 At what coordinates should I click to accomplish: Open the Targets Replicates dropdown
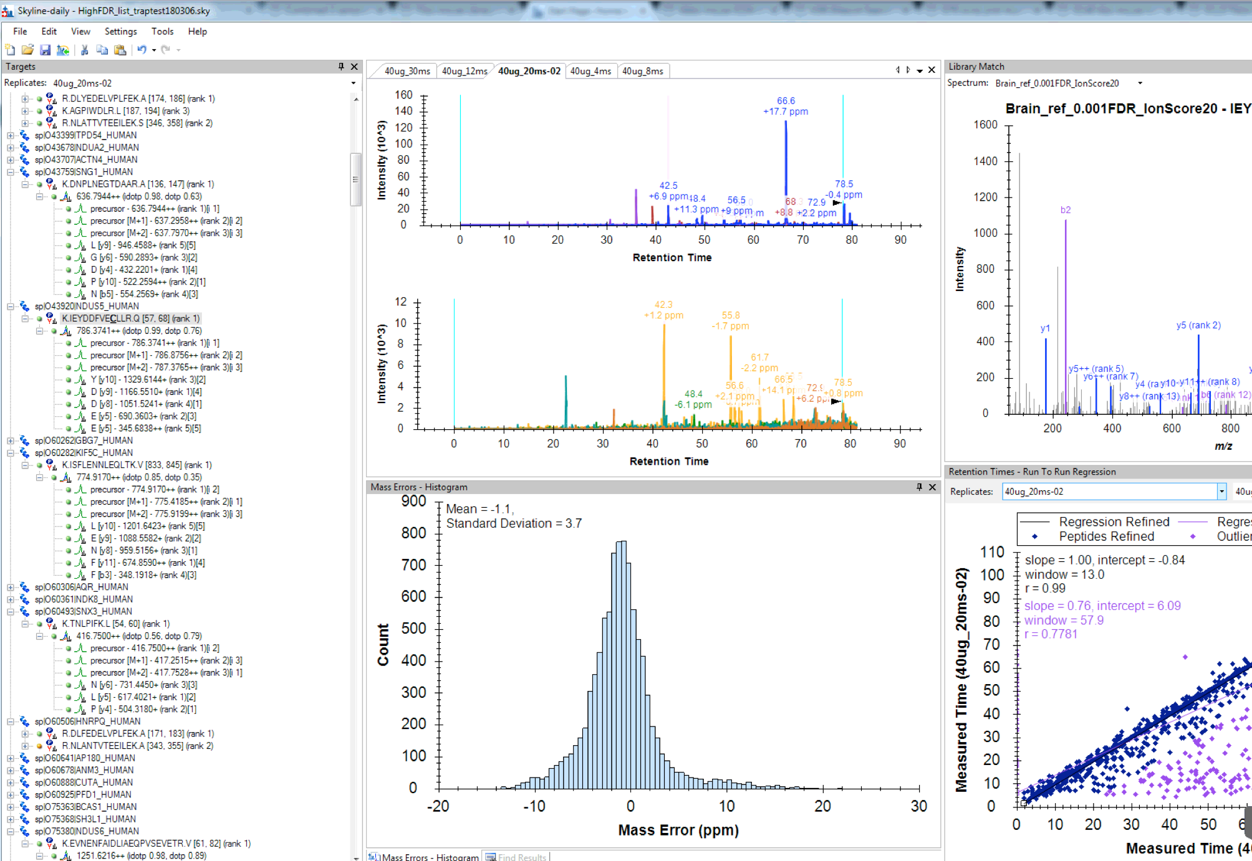click(354, 83)
